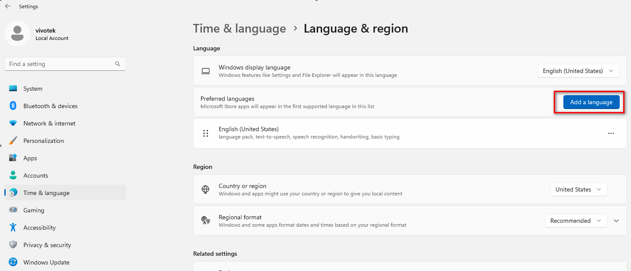
Task: Expand the Regional format section chevron
Action: [616, 221]
